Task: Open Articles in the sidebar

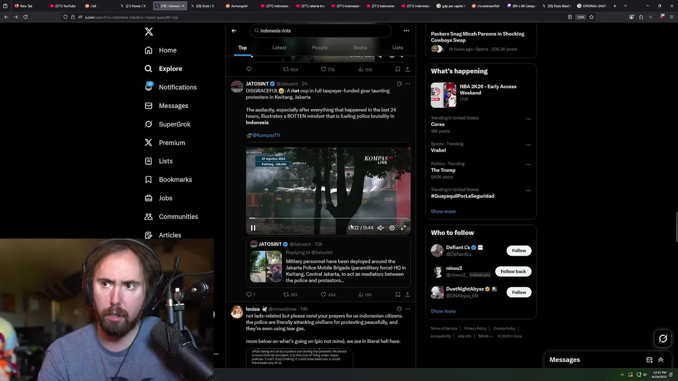Action: [x=163, y=235]
